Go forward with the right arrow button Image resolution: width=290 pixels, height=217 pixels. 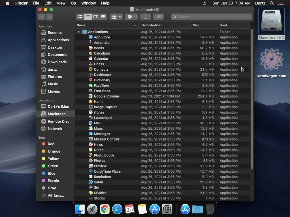(x=49, y=17)
